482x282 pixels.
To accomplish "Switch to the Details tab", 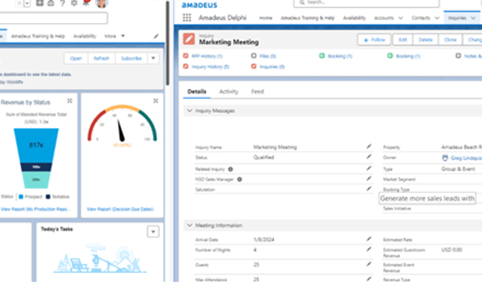I will (x=197, y=91).
